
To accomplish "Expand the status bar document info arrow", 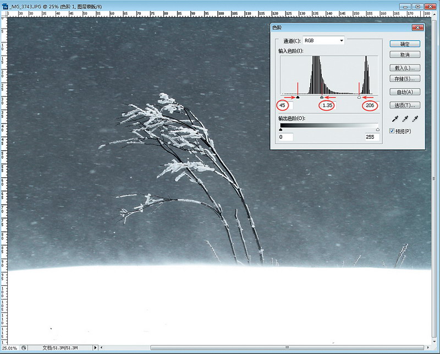I will click(x=95, y=348).
